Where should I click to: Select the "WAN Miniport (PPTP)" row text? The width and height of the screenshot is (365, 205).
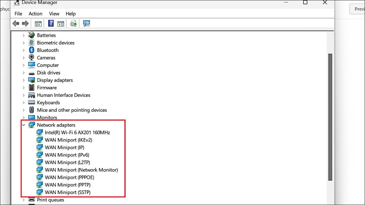pyautogui.click(x=68, y=185)
